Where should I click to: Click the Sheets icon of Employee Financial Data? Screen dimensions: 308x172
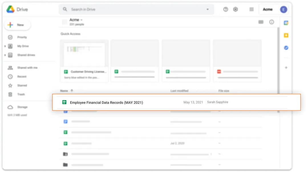[64, 102]
